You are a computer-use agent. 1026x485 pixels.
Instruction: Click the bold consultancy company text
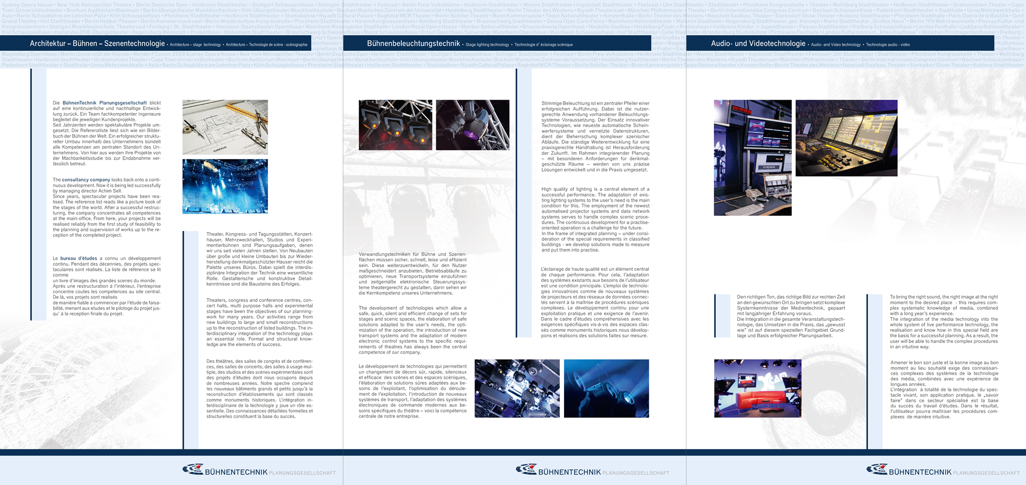pos(86,180)
